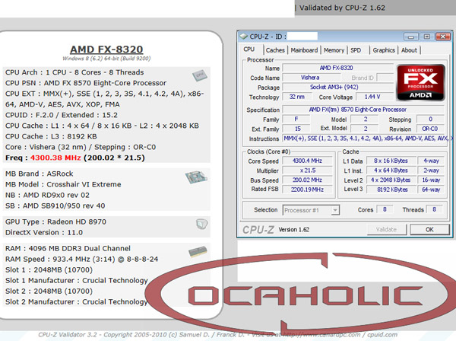Click the motherboard icon beside MB Brand
This screenshot has height=341, width=456.
(x=196, y=177)
